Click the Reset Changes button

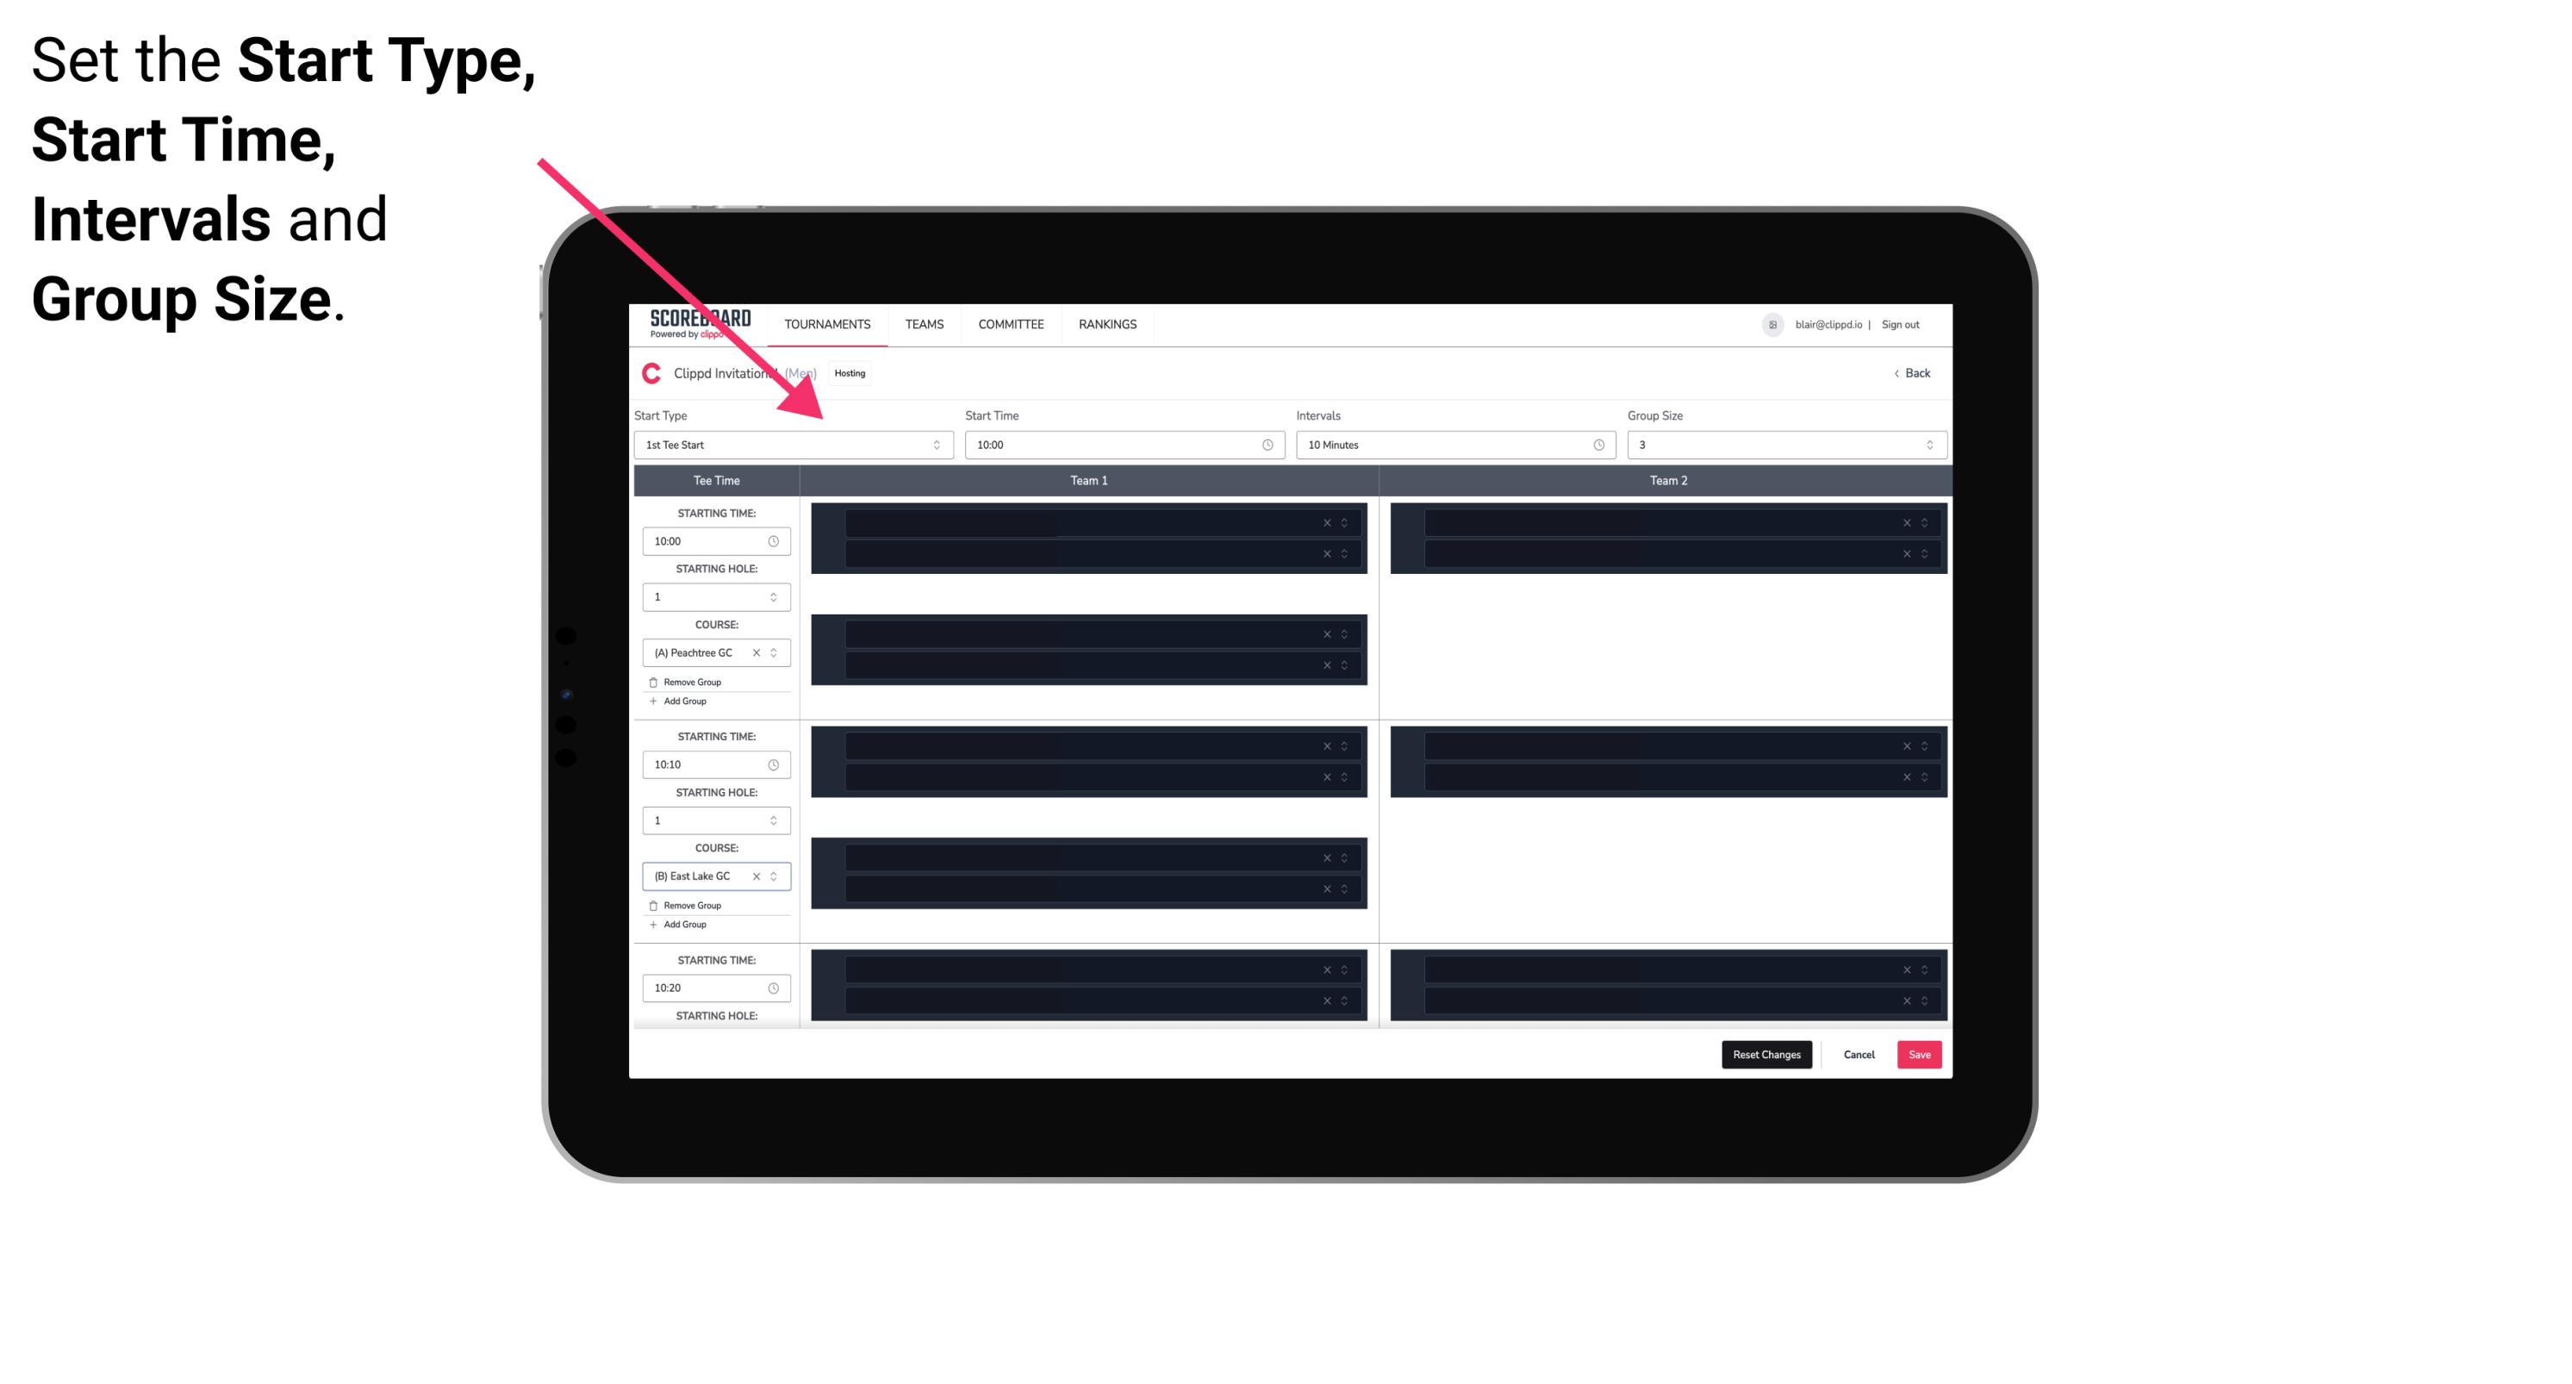coord(1768,1055)
